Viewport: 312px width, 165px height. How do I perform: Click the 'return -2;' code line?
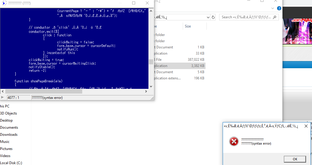(37, 71)
